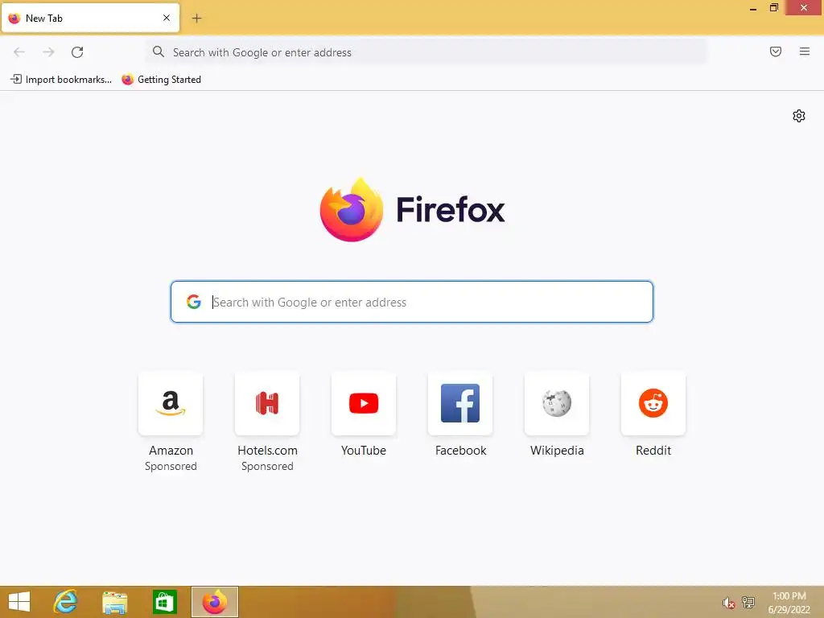Click the Amazon label text
This screenshot has height=618, width=824.
(171, 451)
